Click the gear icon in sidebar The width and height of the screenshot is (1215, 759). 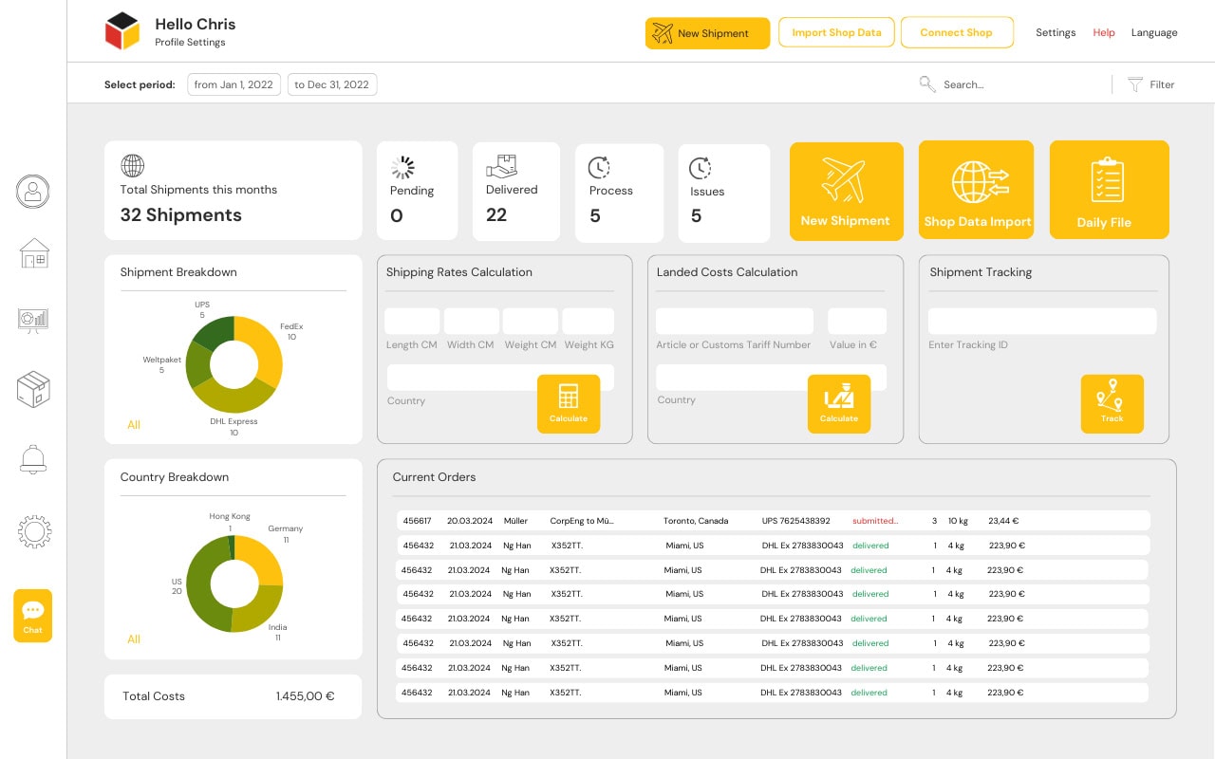point(33,531)
